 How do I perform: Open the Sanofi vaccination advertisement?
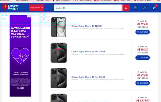click(x=21, y=56)
